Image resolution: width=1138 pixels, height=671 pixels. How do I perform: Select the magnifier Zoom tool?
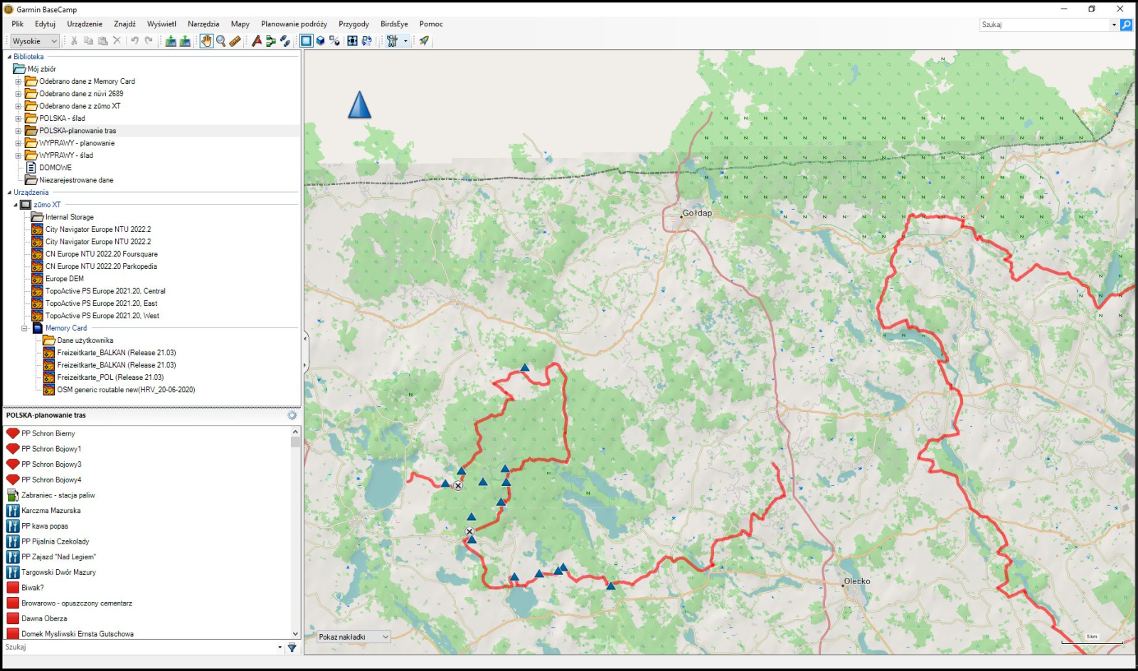pyautogui.click(x=220, y=41)
